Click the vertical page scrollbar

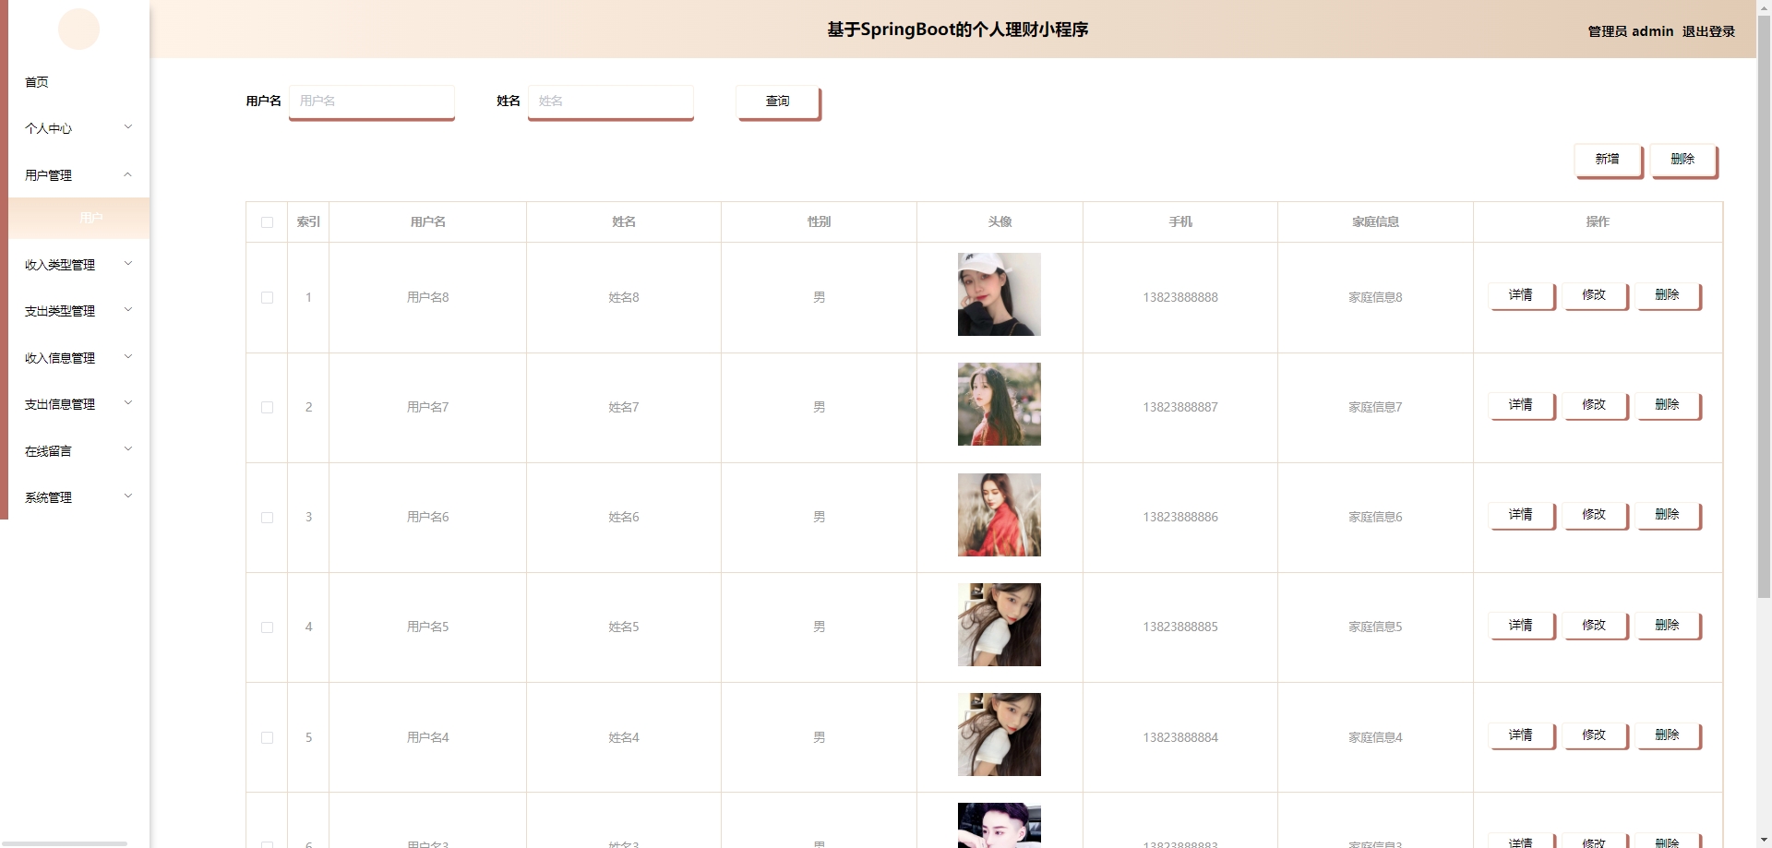(x=1764, y=305)
